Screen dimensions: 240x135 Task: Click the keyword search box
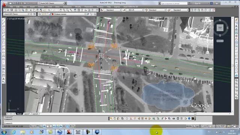click(x=174, y=3)
